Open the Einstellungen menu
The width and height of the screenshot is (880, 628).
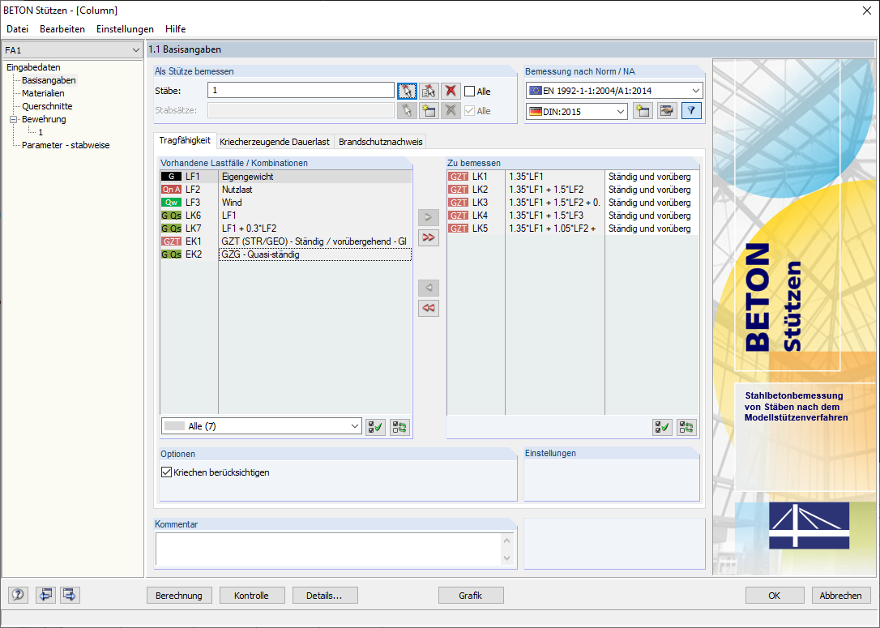[x=124, y=28]
